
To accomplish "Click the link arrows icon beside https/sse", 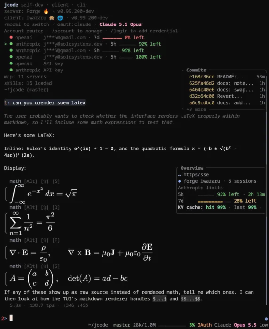I will point(179,175).
